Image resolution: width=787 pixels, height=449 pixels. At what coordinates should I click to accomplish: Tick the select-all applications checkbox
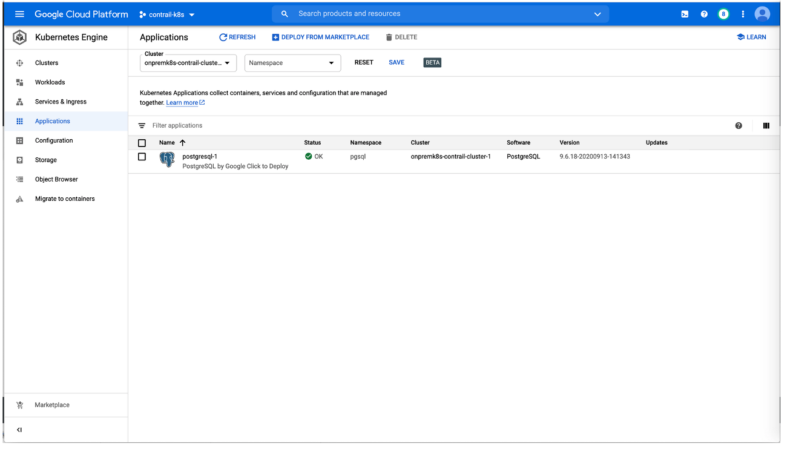[142, 143]
